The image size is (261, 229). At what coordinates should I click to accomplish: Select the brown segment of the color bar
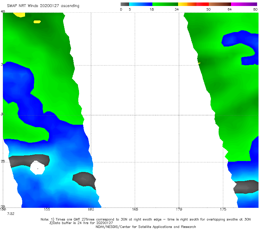click(220, 4)
